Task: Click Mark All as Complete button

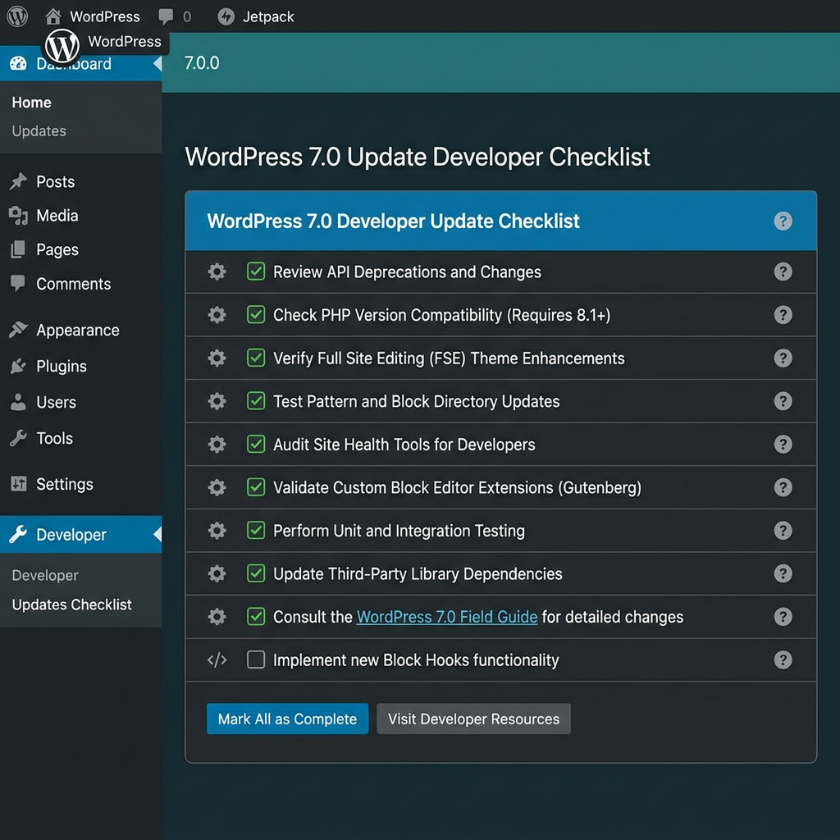Action: coord(288,719)
